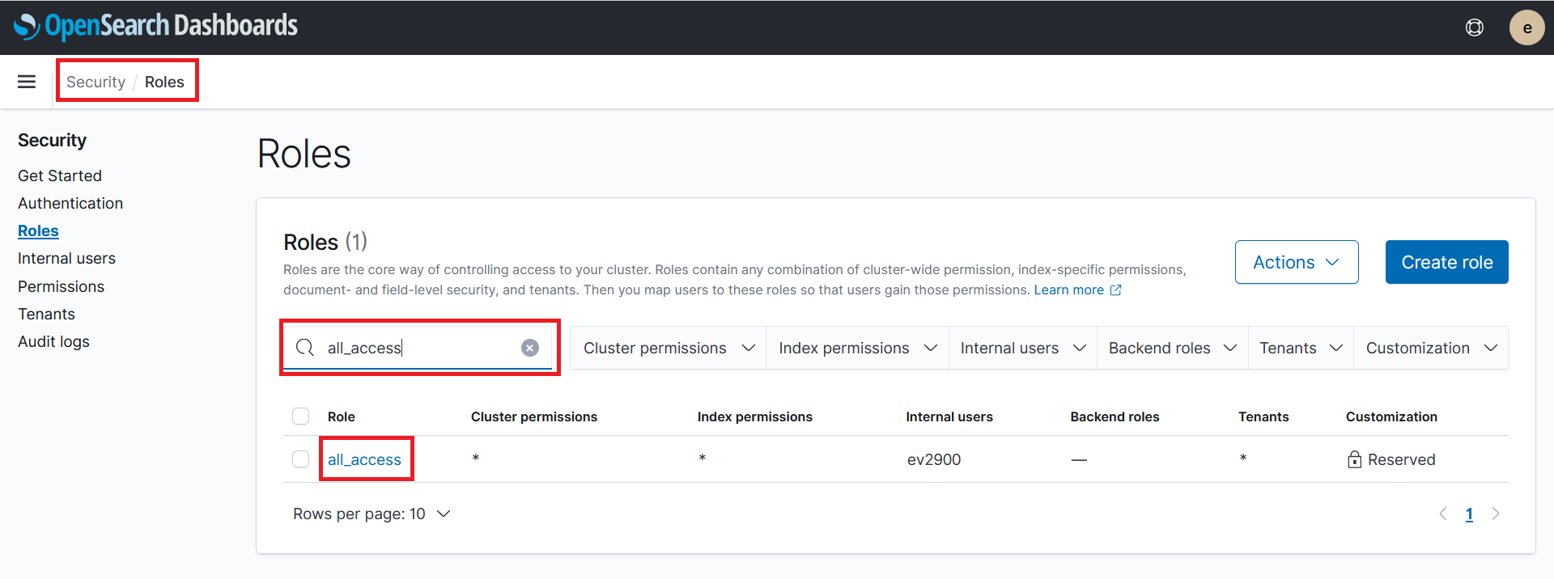Click the magnifier icon in the search box
The height and width of the screenshot is (579, 1554).
coord(305,348)
